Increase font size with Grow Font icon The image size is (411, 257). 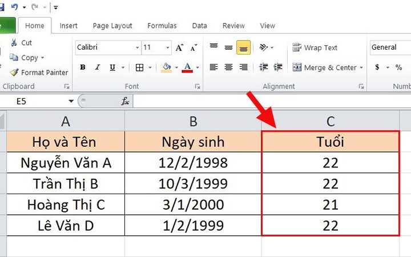point(180,47)
